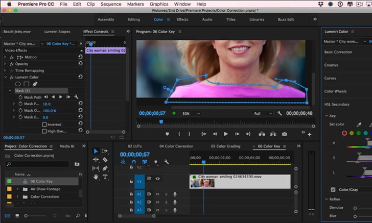Reset the Motion effect
Screen dimensions: 372x223
tap(80, 57)
